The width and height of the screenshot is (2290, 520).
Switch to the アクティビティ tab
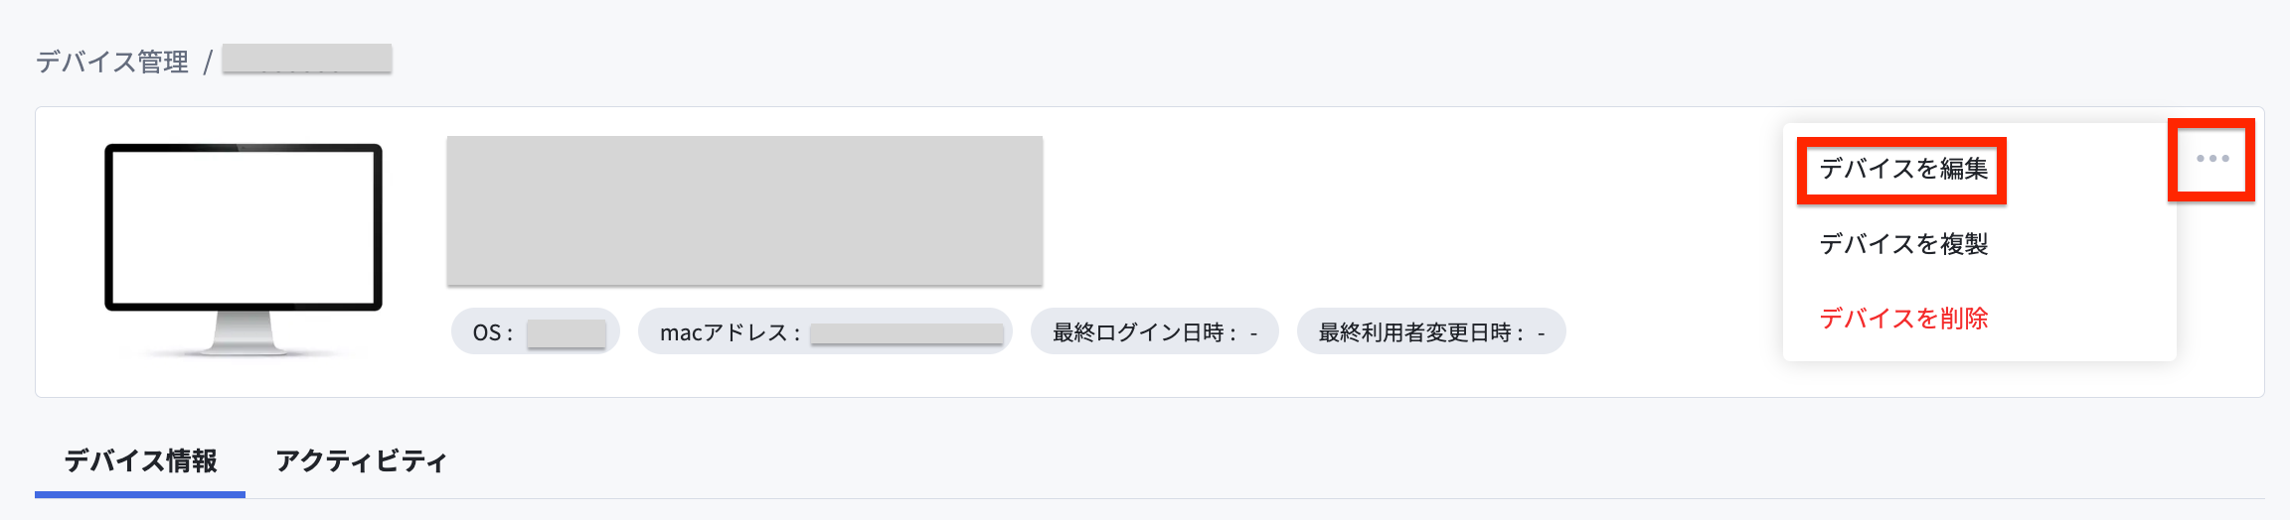[361, 461]
